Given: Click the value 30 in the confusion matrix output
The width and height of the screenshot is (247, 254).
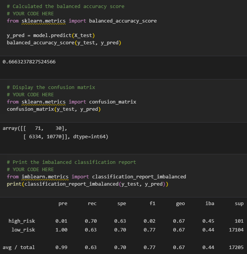Looking at the screenshot, I should [58, 128].
